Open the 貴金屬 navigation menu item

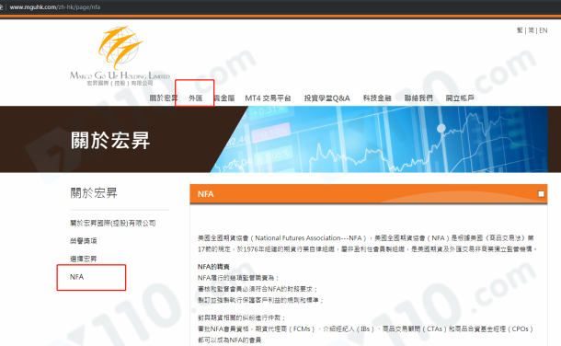(224, 98)
